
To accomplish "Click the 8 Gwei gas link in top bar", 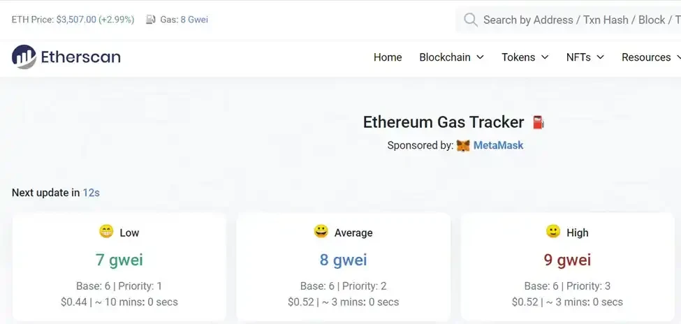I will tap(194, 20).
